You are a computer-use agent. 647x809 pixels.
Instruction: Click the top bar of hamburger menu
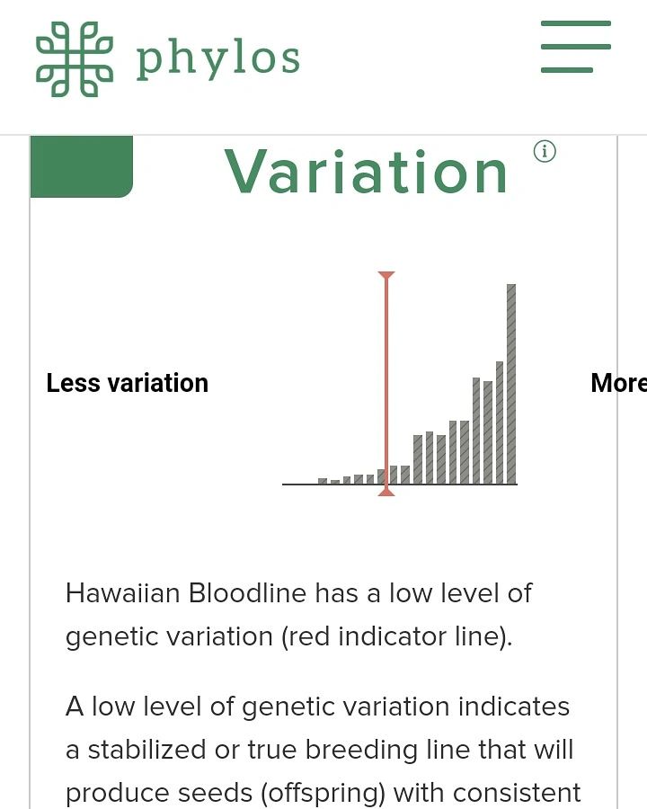[576, 23]
